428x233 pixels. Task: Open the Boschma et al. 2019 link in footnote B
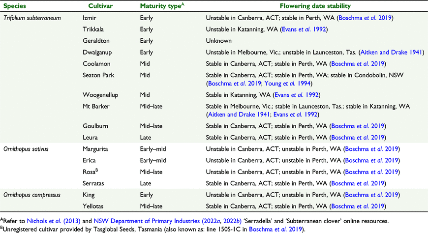275,229
